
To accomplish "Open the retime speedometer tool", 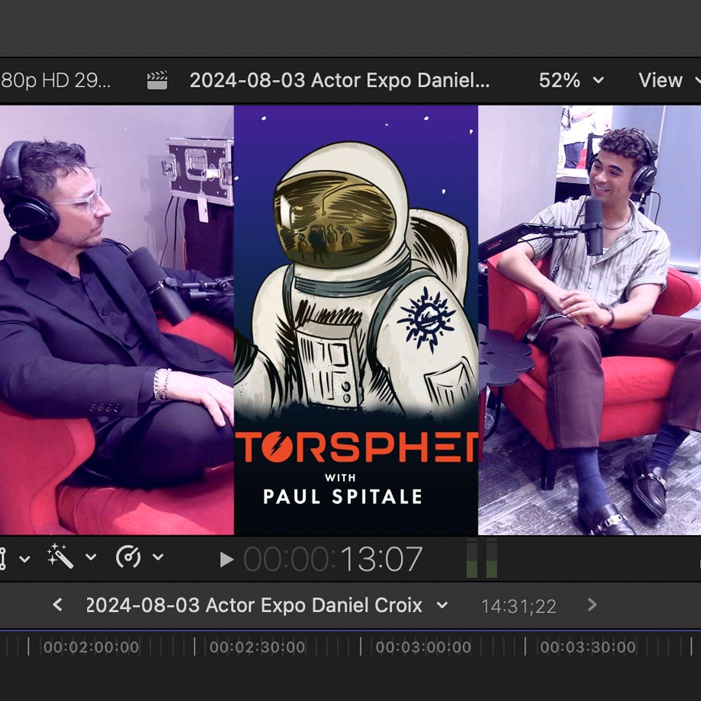I will tap(128, 557).
